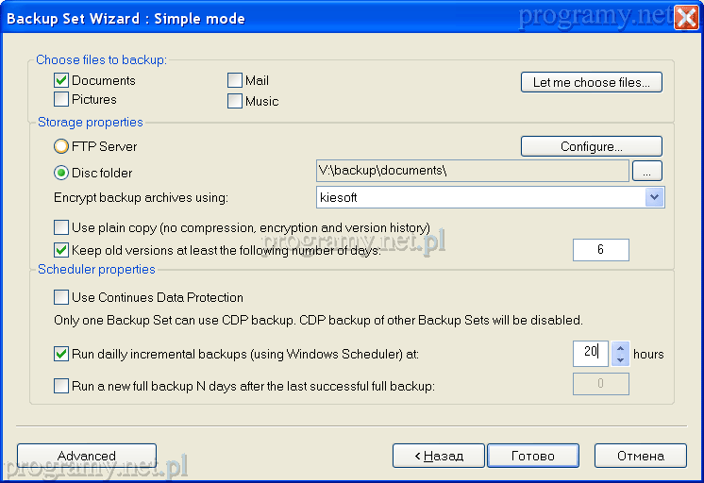Decrease backup hour with down arrow
This screenshot has width=704, height=483.
pos(620,359)
